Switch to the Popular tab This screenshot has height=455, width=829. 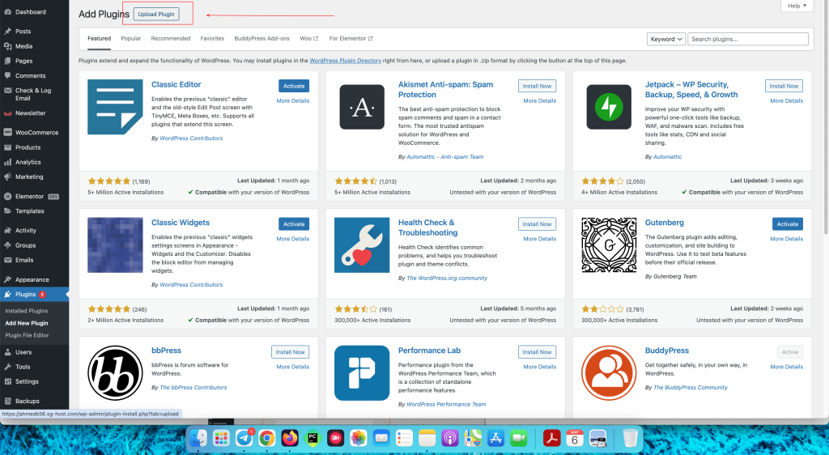click(x=130, y=39)
